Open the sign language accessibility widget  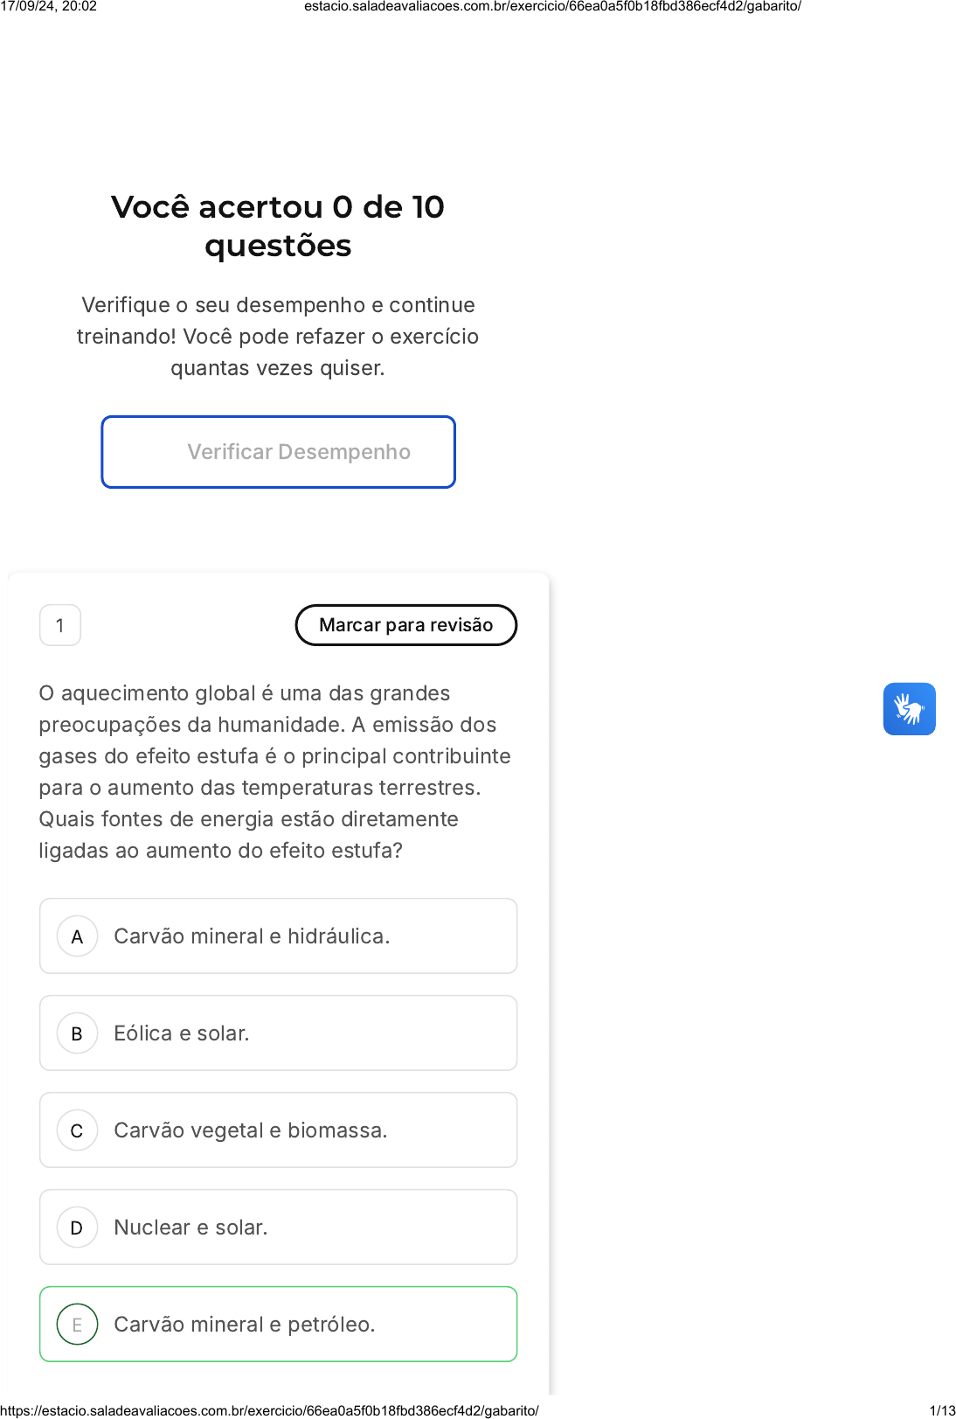click(909, 709)
